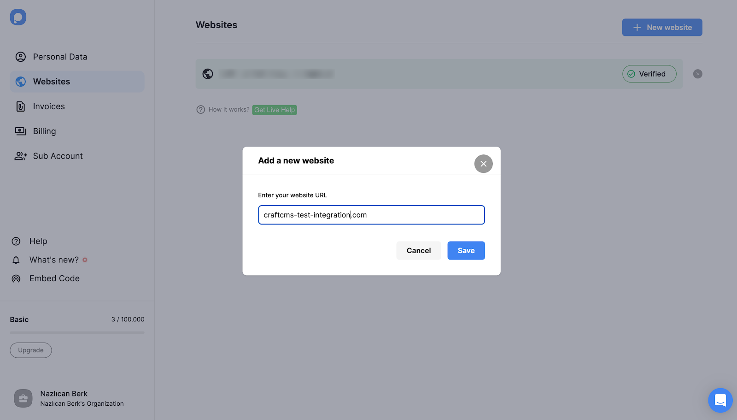Click the Billing payment icon
The image size is (737, 420).
(21, 131)
